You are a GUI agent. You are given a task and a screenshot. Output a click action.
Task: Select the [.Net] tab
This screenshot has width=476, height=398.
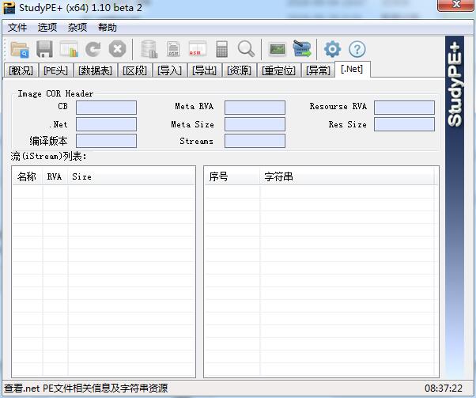click(352, 70)
